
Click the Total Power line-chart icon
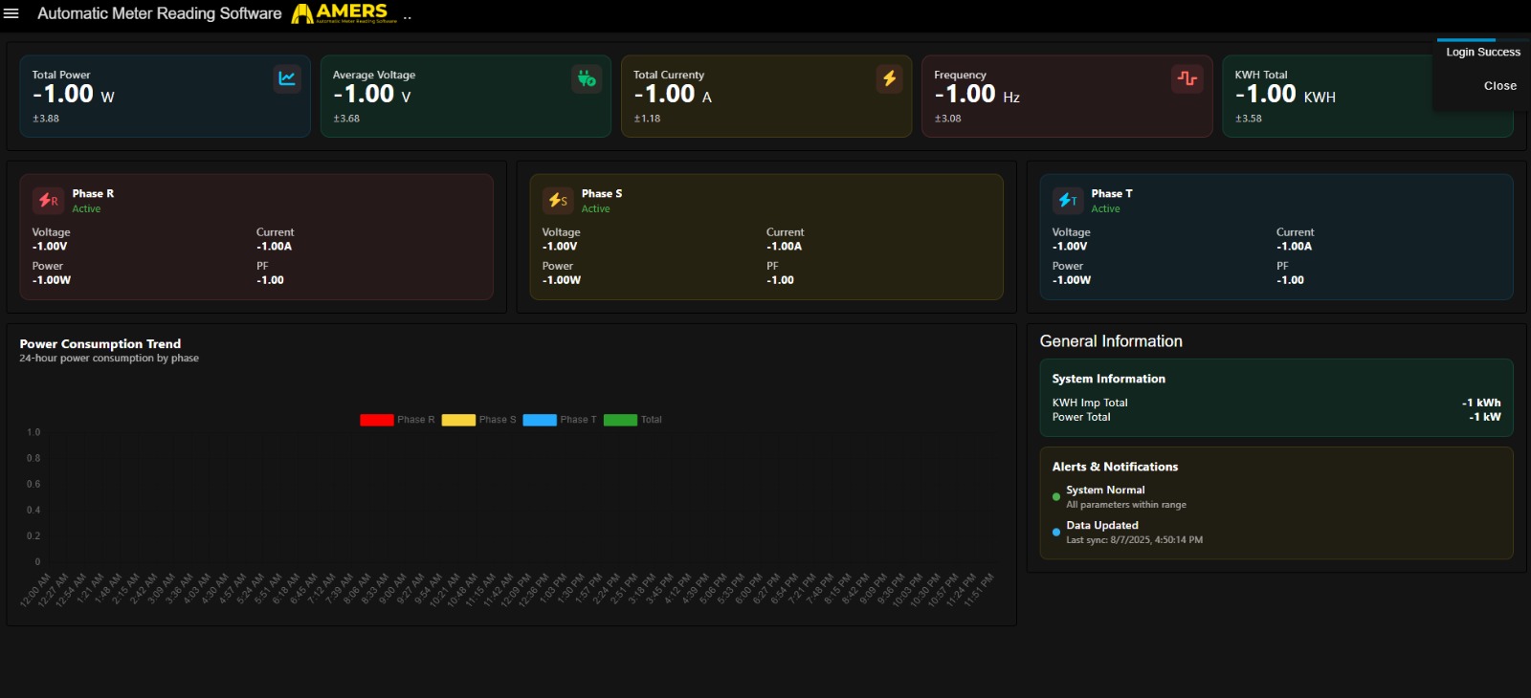(287, 78)
